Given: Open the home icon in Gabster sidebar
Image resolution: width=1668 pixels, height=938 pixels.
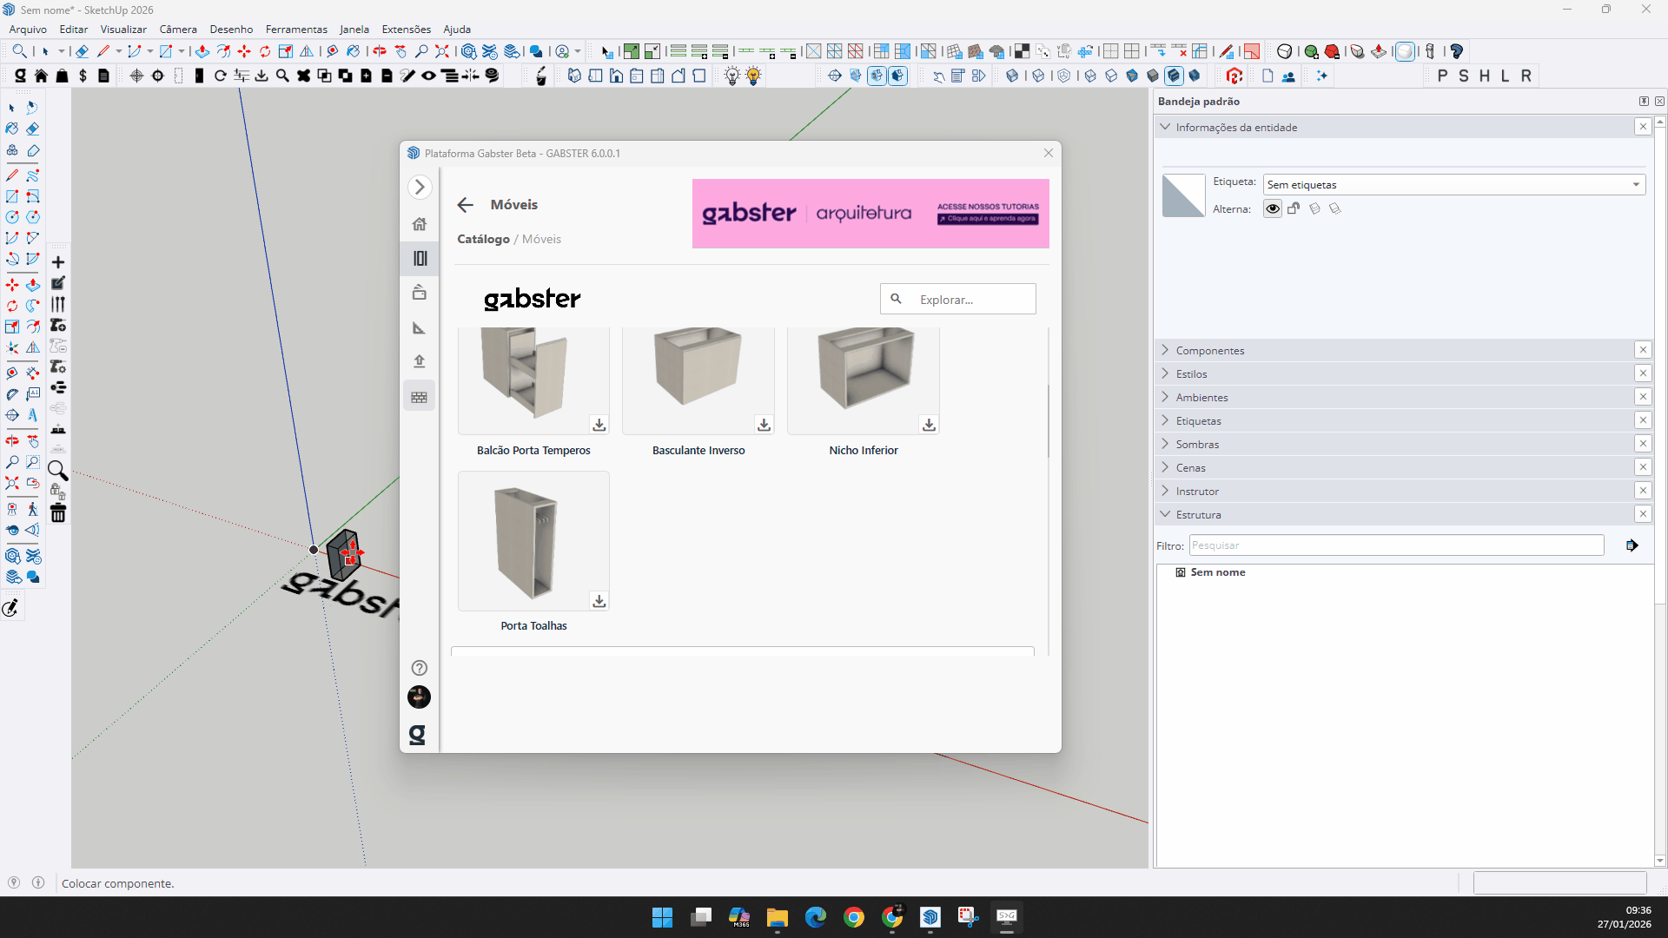Looking at the screenshot, I should 420,224.
